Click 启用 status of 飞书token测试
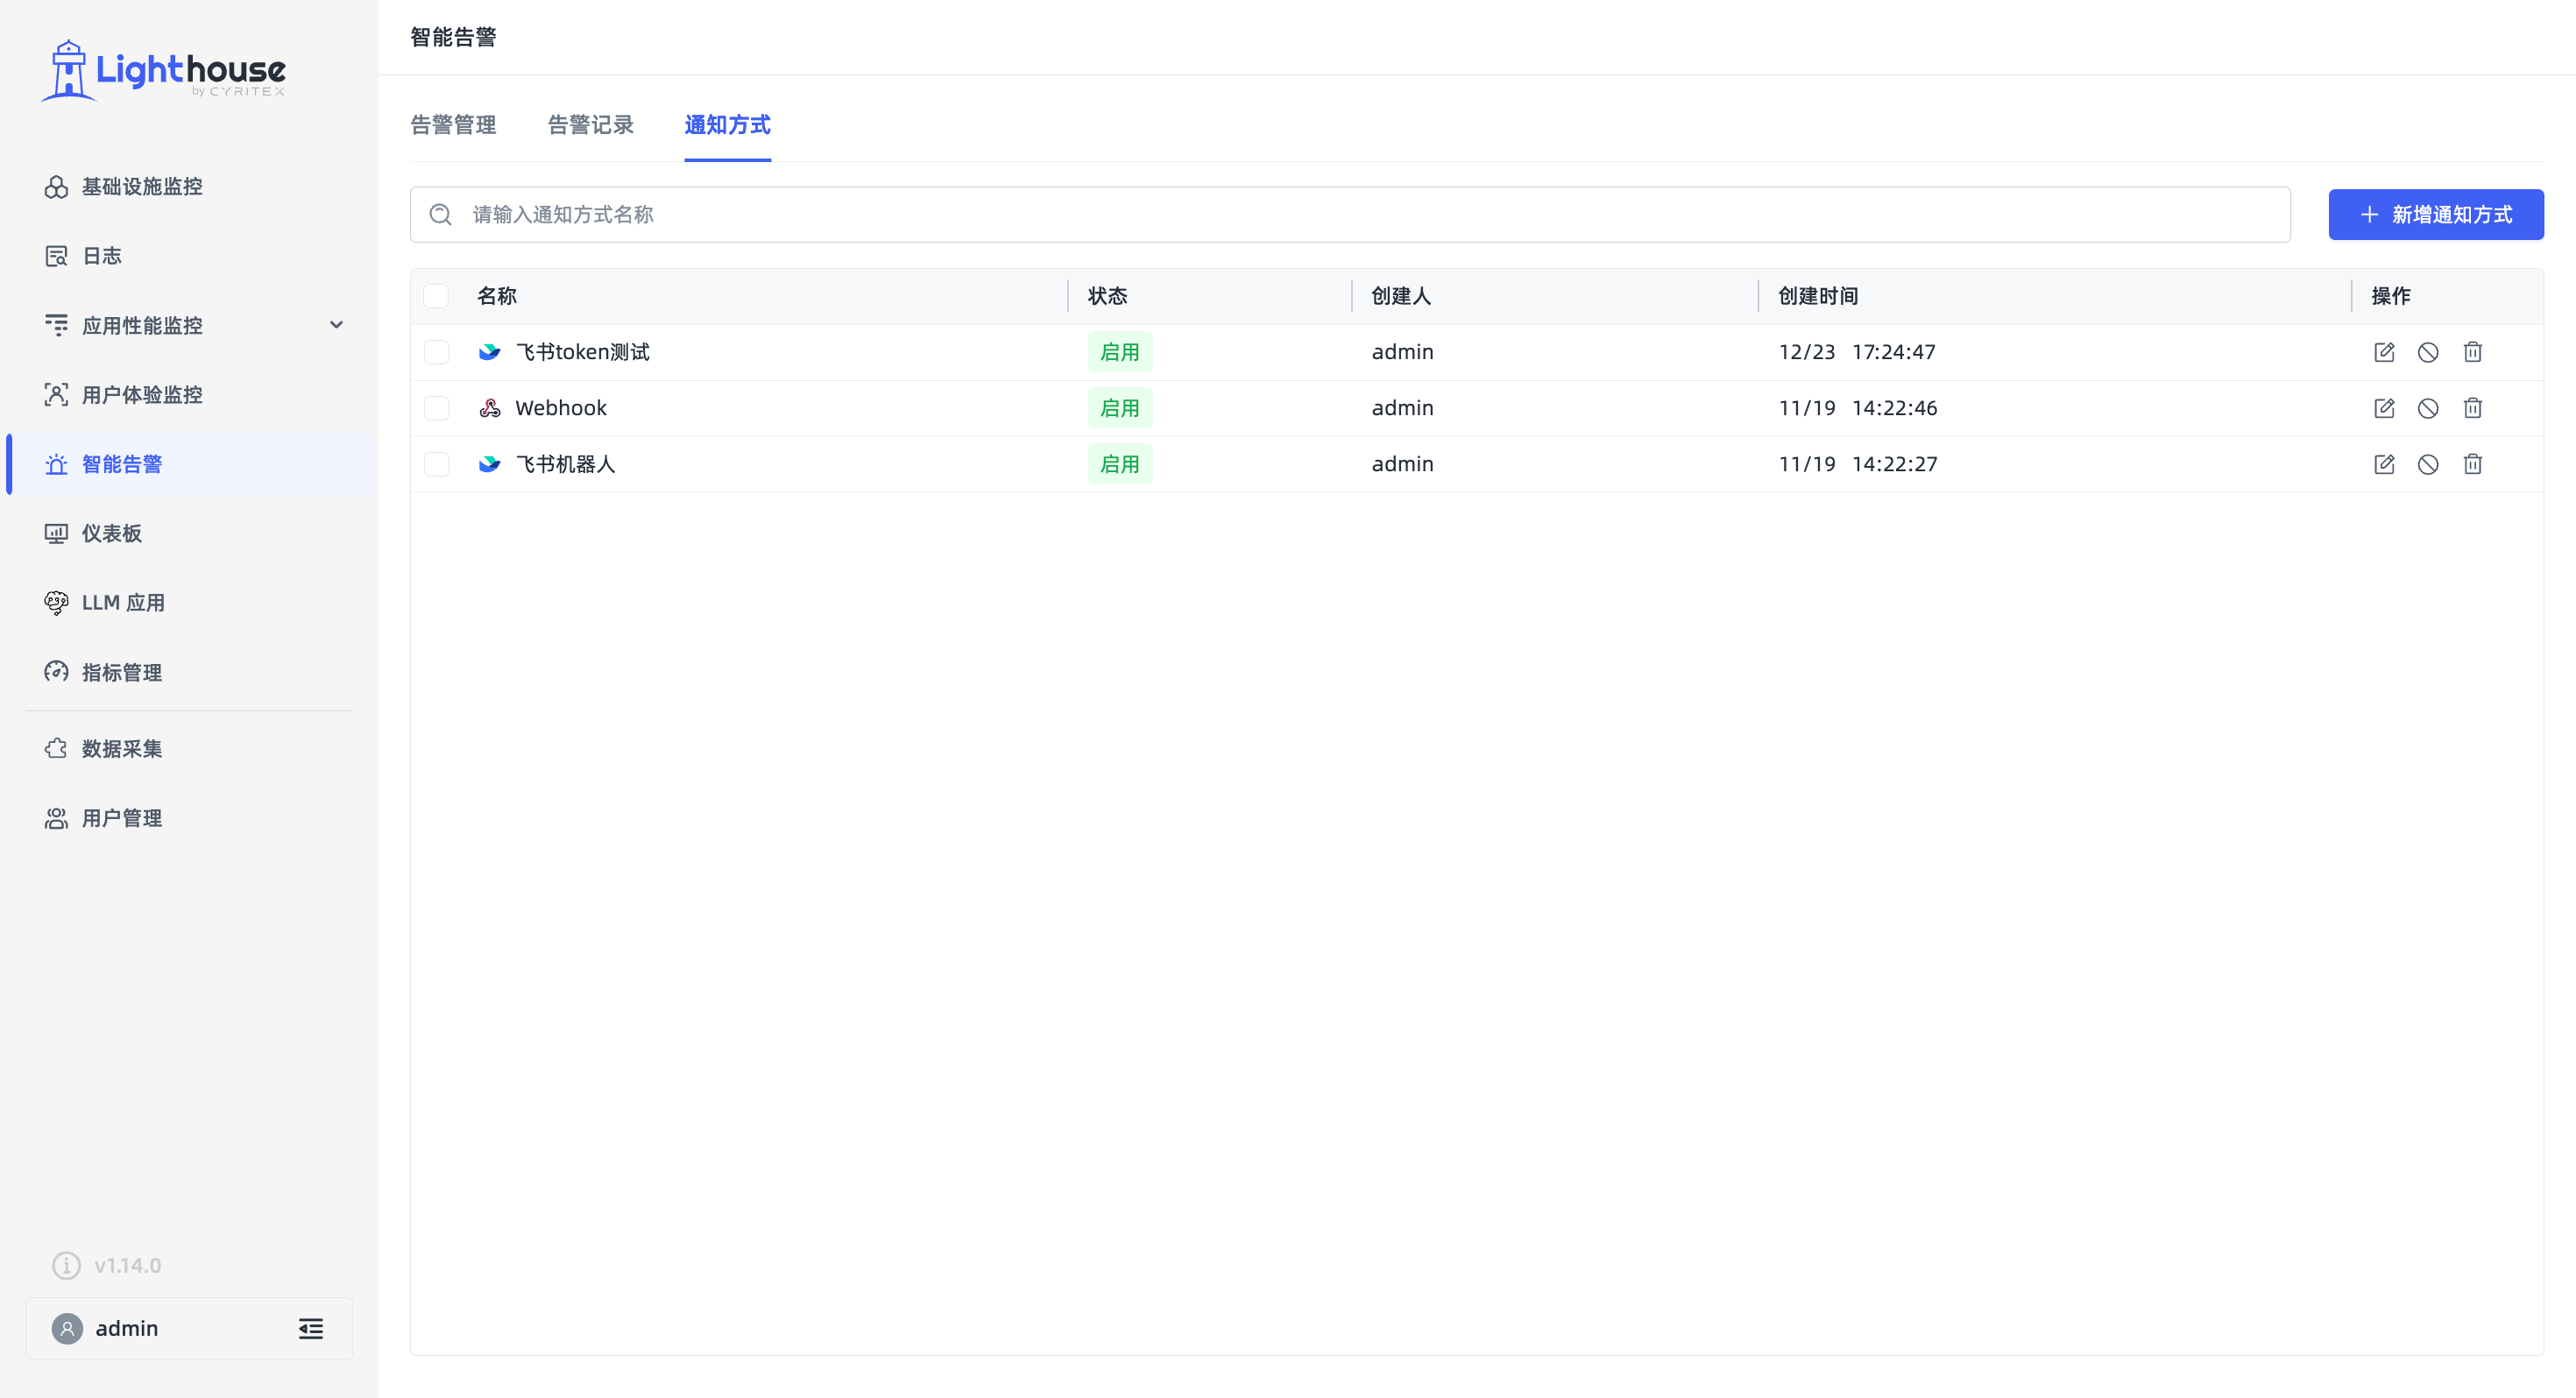Image resolution: width=2576 pixels, height=1398 pixels. 1120,352
